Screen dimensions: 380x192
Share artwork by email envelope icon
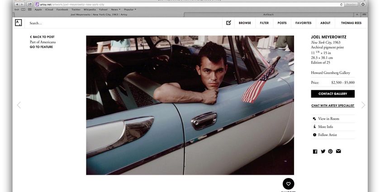[x=338, y=151]
